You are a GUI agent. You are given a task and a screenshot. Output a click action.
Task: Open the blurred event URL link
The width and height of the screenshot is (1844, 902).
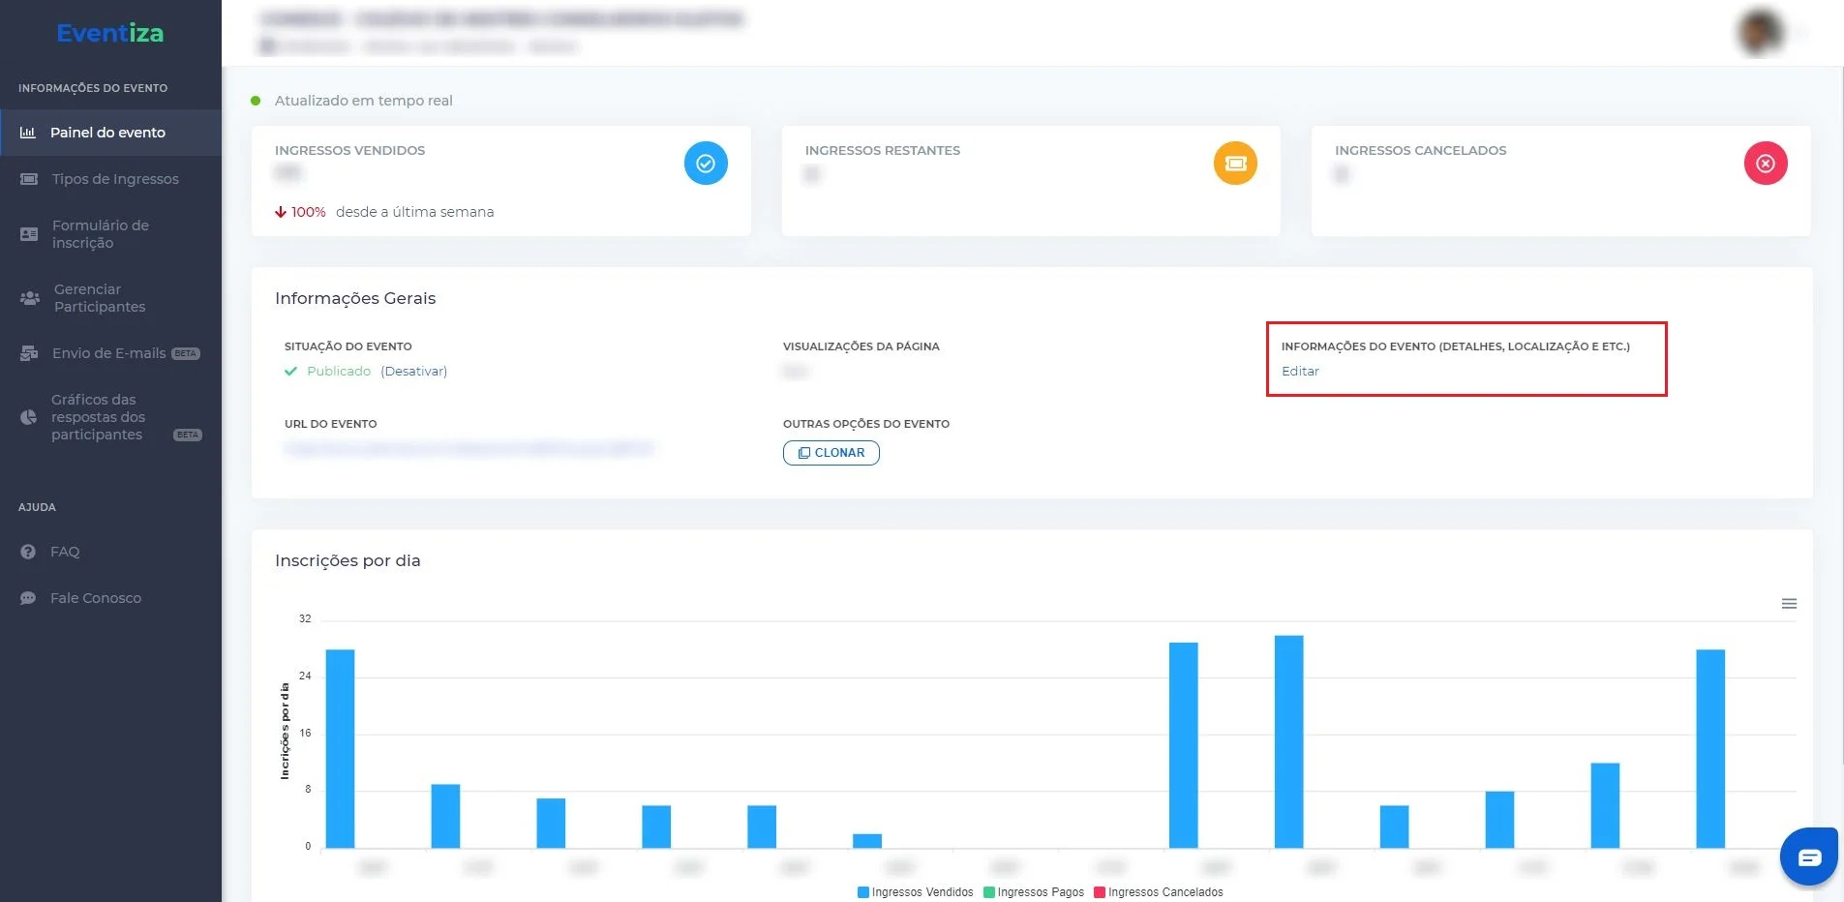tap(469, 448)
